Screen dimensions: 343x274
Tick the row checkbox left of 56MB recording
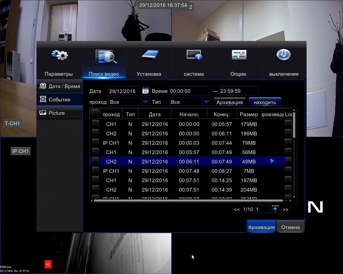point(95,151)
